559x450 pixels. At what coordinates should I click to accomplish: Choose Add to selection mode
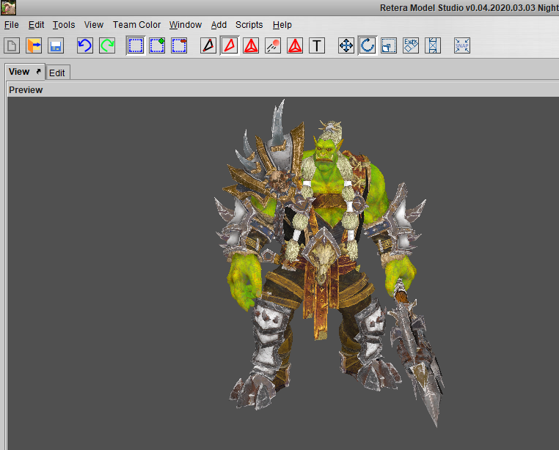click(157, 45)
